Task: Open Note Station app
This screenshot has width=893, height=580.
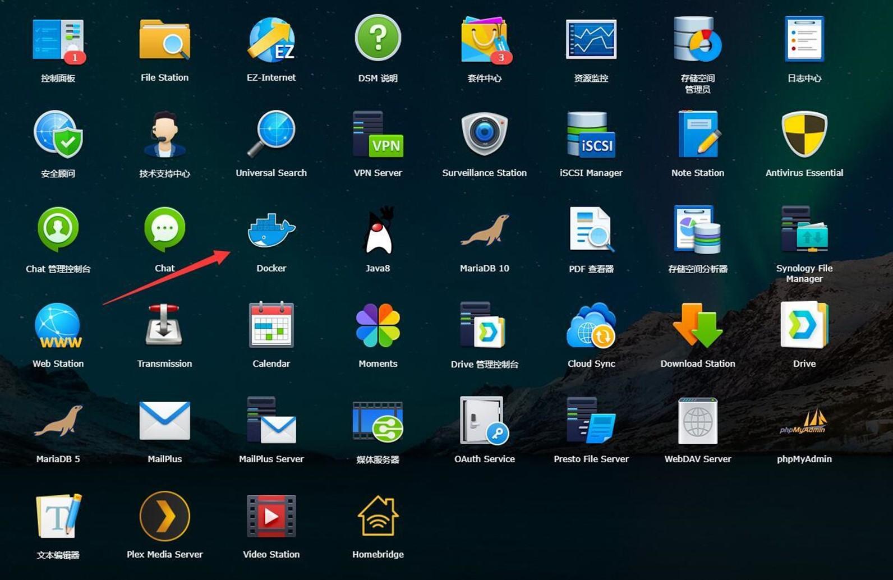Action: 697,135
